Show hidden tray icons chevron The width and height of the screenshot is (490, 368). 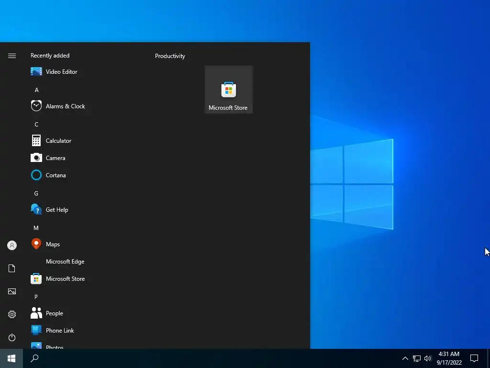(x=405, y=358)
